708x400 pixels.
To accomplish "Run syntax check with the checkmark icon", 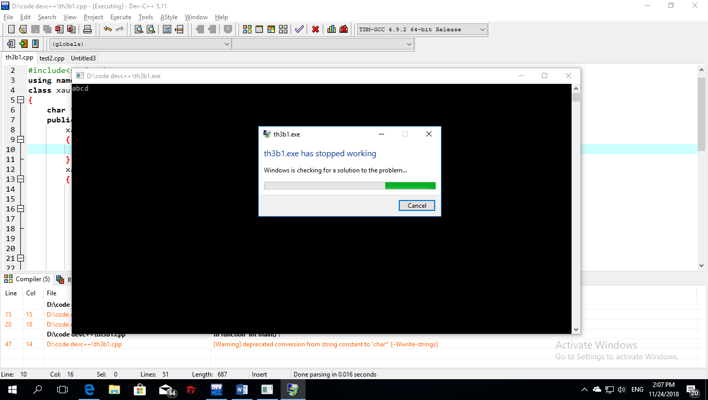I will pos(299,29).
